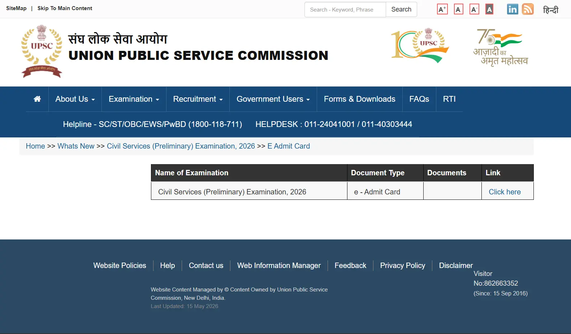
Task: Open the LinkedIn icon
Action: click(x=512, y=9)
